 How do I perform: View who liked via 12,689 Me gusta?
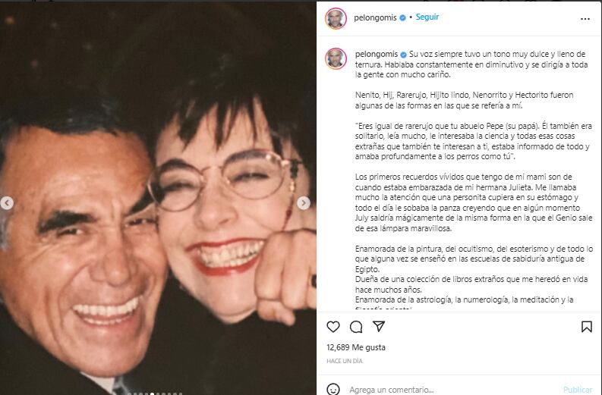[355, 347]
